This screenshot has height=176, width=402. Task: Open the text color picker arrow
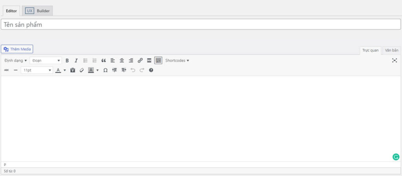click(x=65, y=70)
